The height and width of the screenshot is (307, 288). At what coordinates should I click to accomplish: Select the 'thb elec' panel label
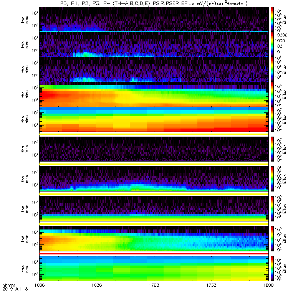coord(25,45)
